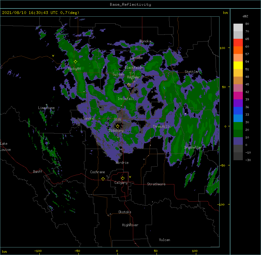
Task: Click the Base_Reflectivity title
Action: [x=130, y=5]
